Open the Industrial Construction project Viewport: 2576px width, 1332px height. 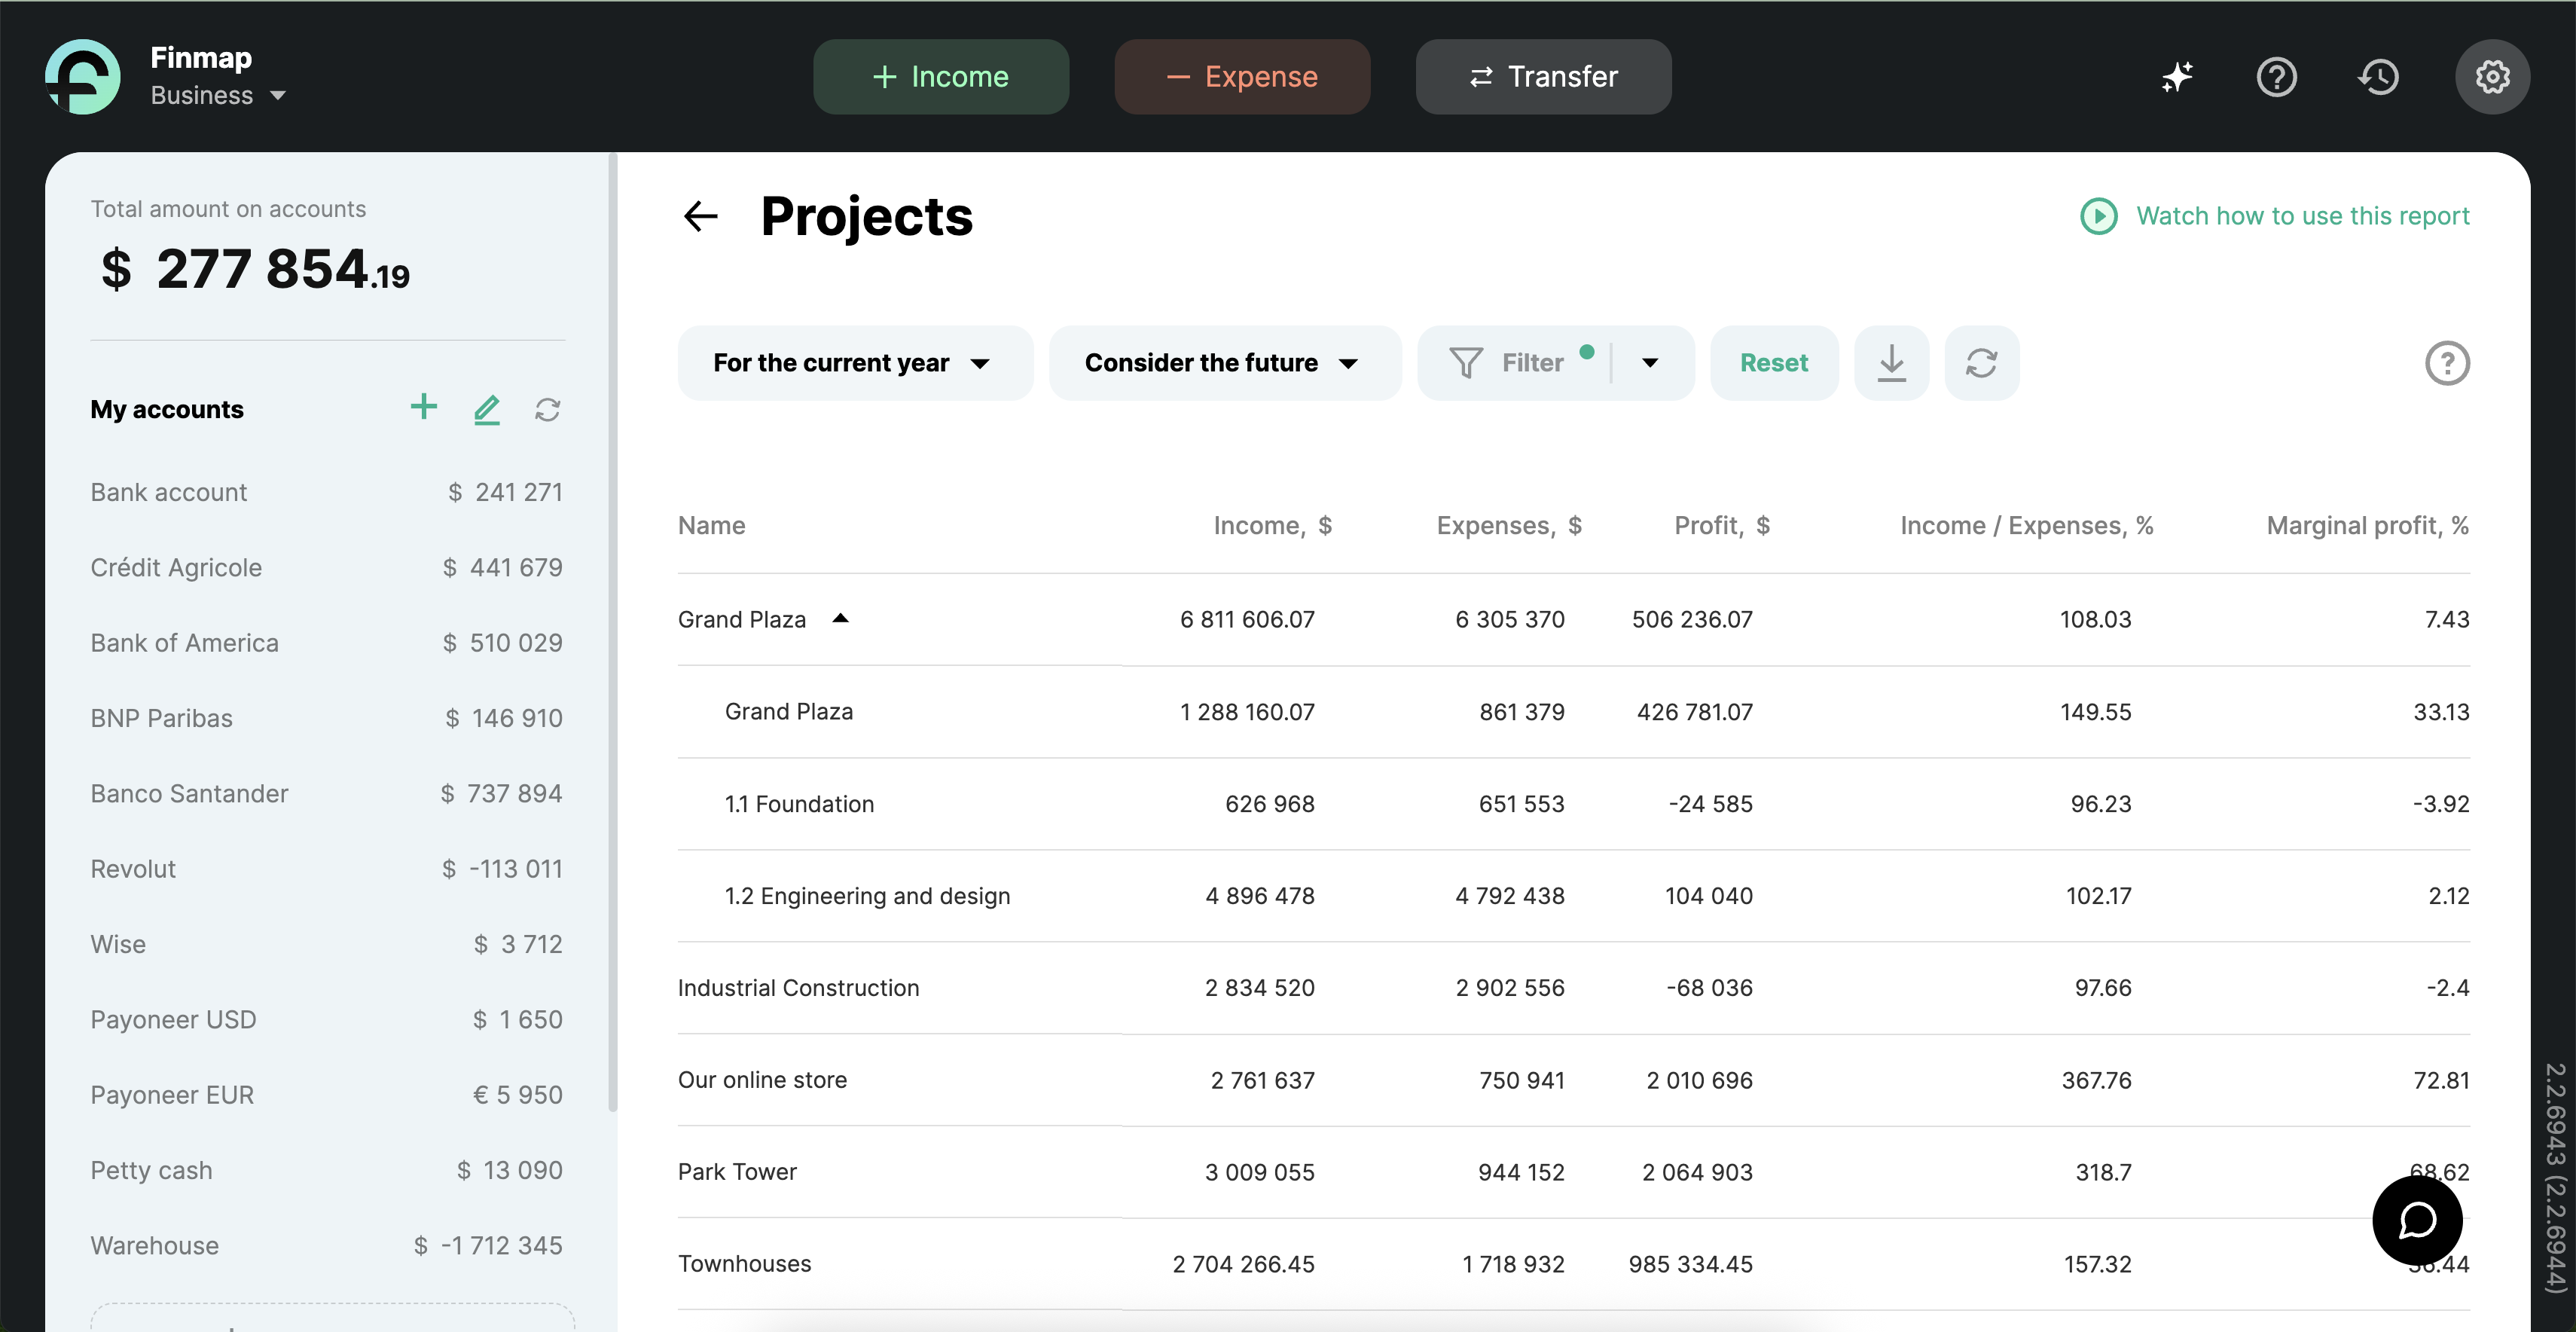[1574, 988]
